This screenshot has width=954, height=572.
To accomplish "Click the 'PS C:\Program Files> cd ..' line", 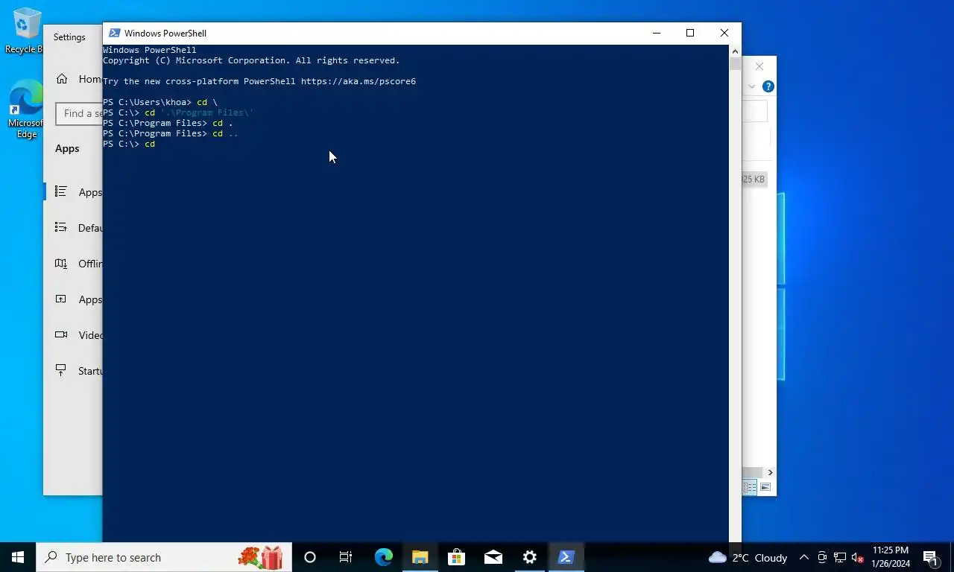I will coord(171,133).
